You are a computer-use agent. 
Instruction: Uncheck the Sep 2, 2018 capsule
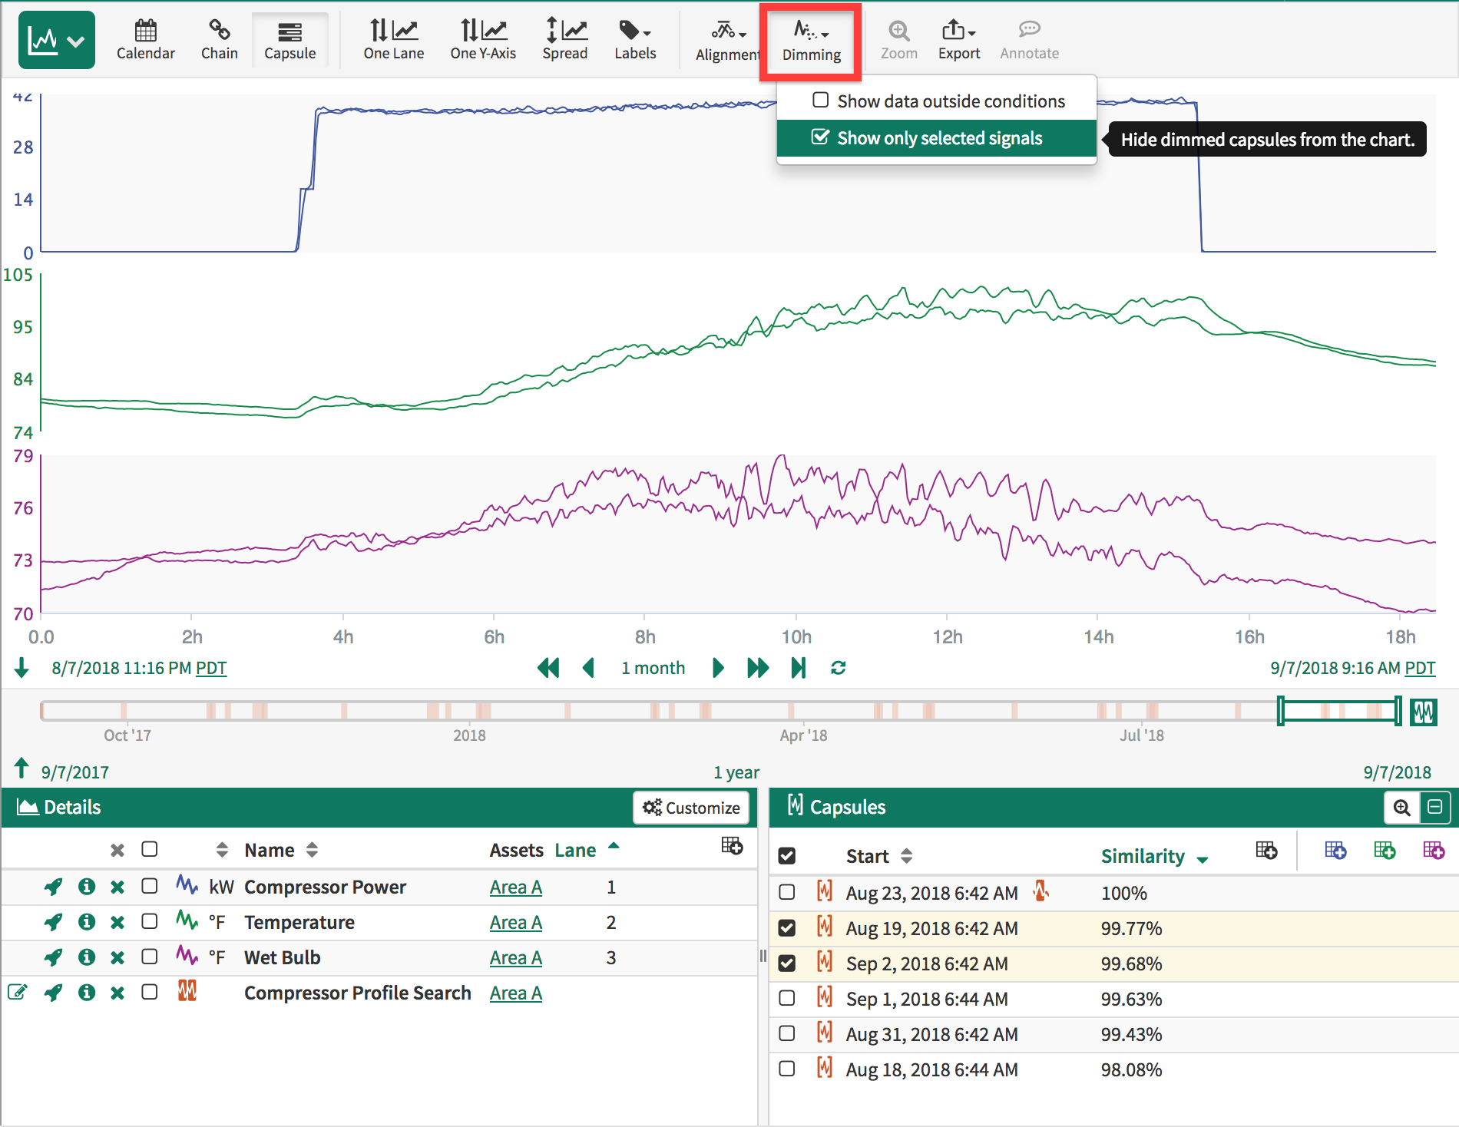pos(786,963)
